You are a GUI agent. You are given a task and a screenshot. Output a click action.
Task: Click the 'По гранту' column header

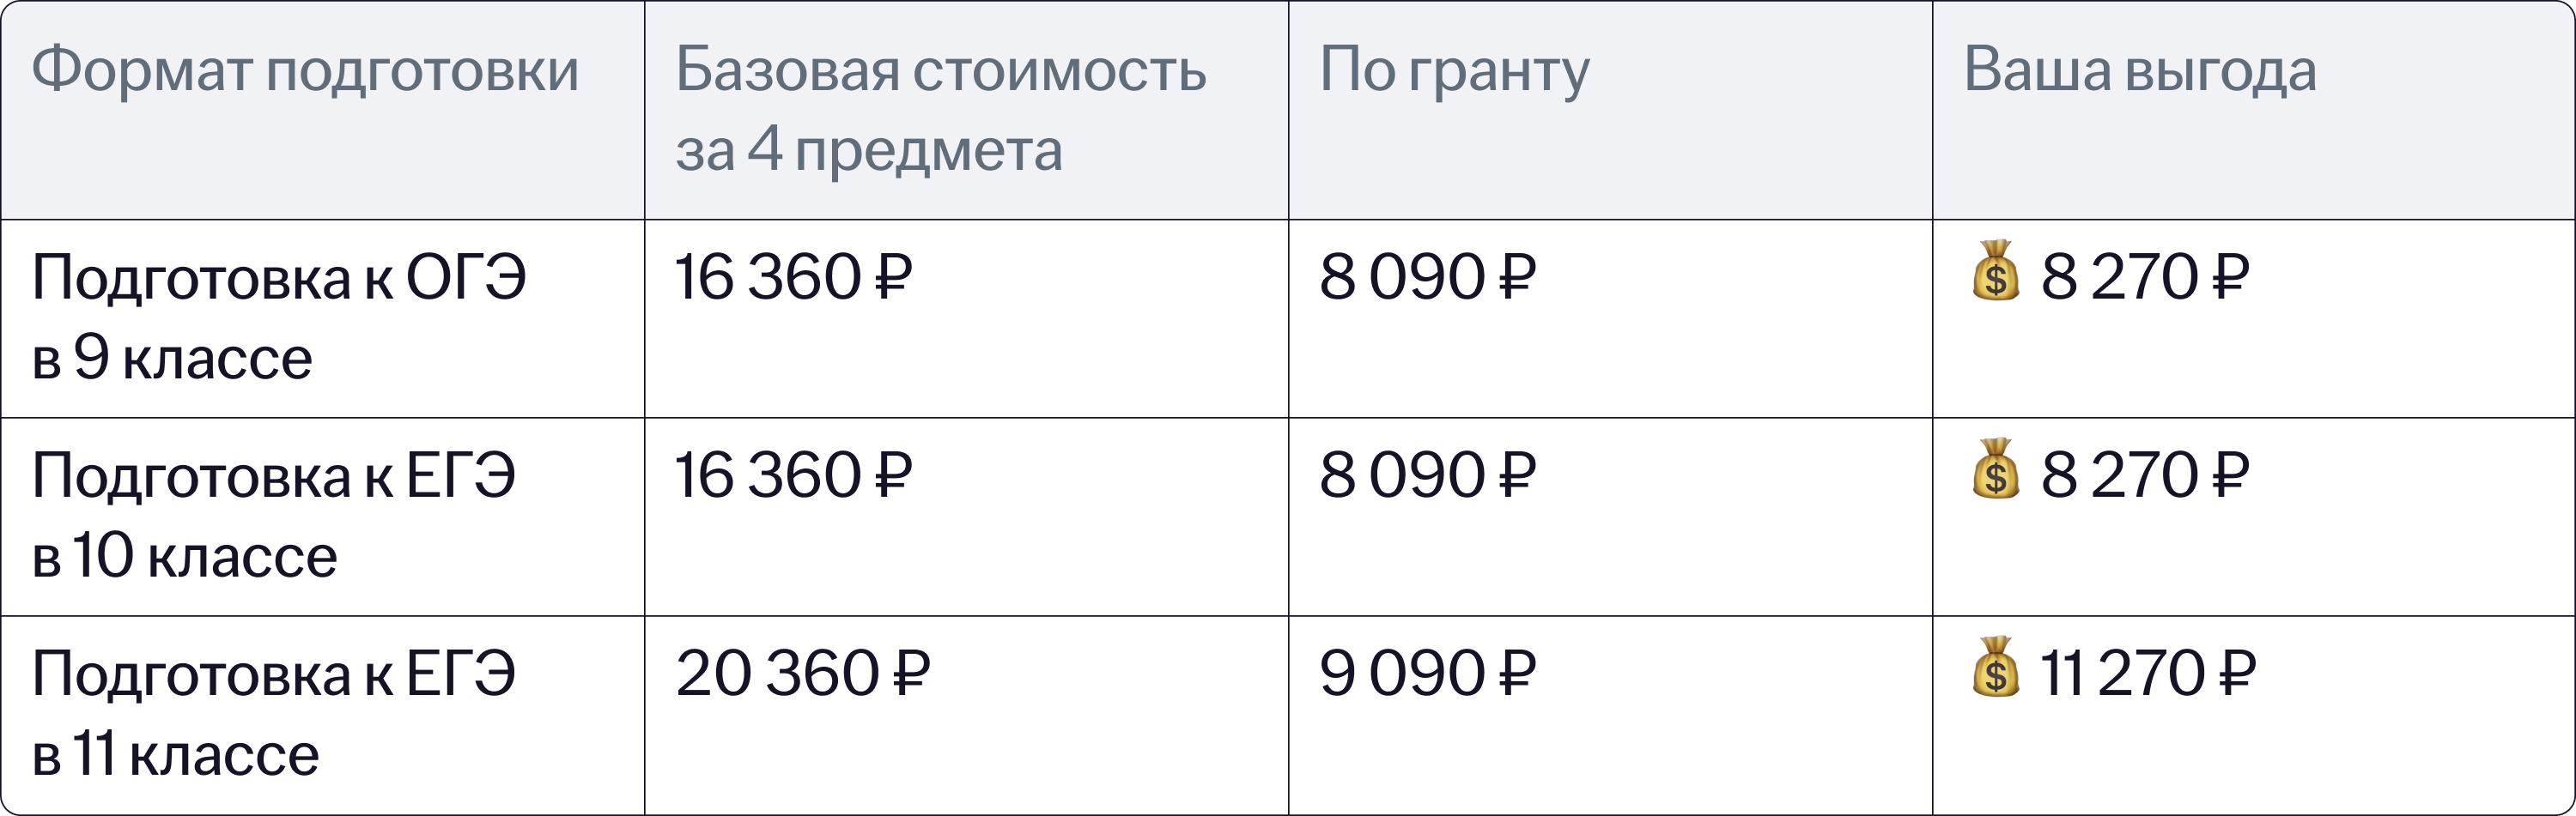click(x=1453, y=70)
